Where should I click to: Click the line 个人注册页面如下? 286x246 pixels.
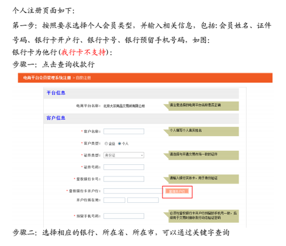pyautogui.click(x=44, y=10)
